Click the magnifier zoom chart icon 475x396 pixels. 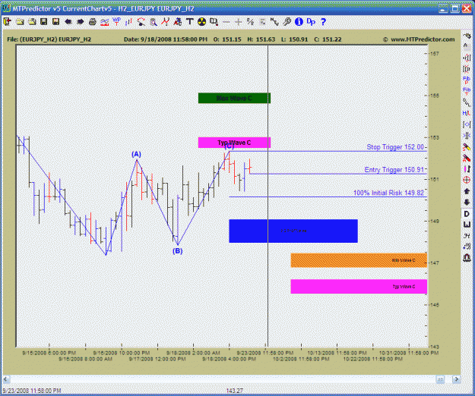click(x=154, y=22)
